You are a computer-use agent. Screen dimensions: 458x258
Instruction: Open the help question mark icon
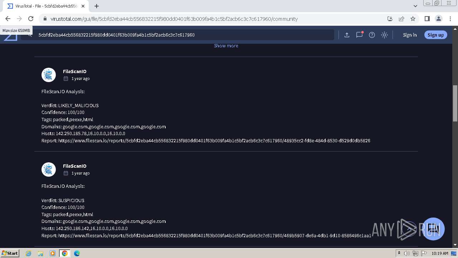coord(372,35)
